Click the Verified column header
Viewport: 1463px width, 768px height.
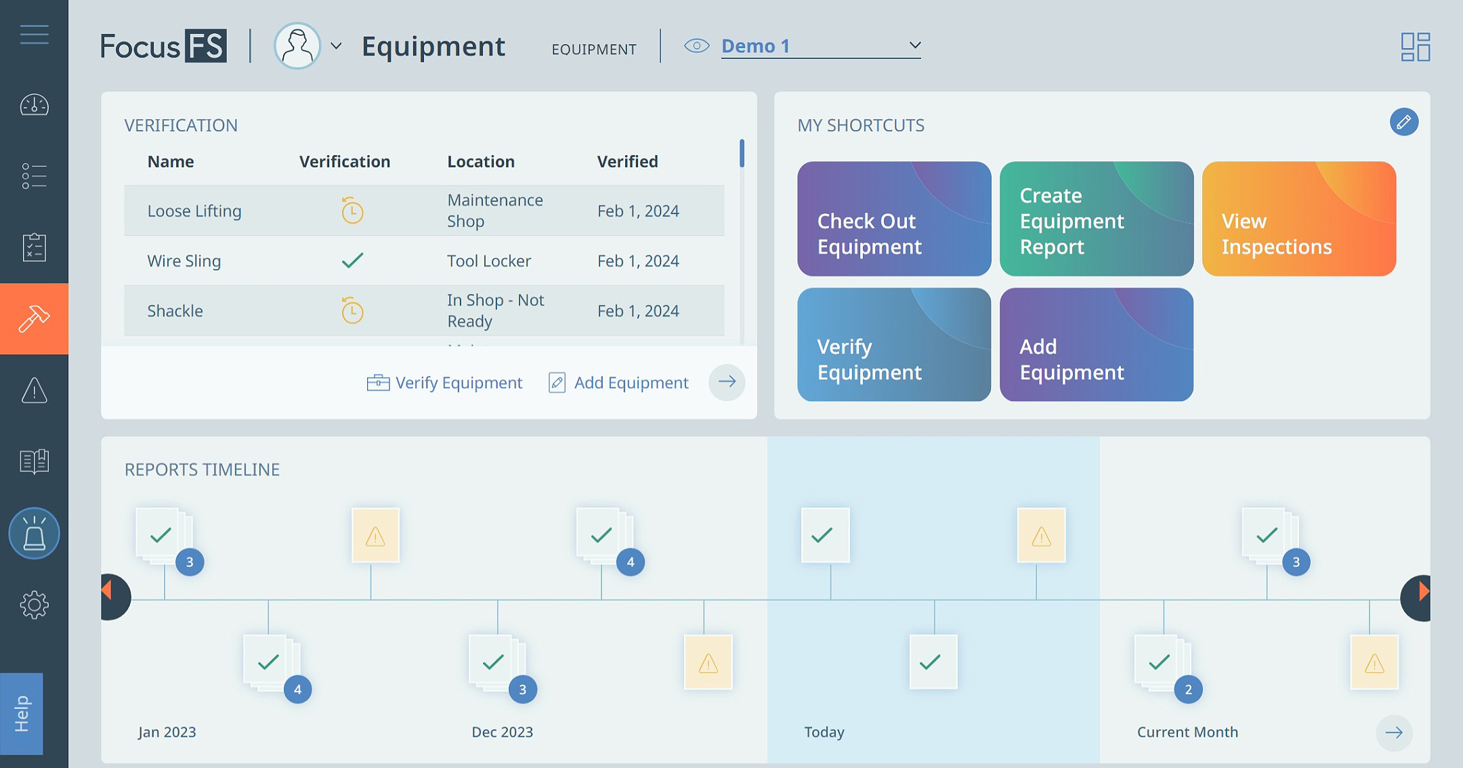[x=627, y=161]
